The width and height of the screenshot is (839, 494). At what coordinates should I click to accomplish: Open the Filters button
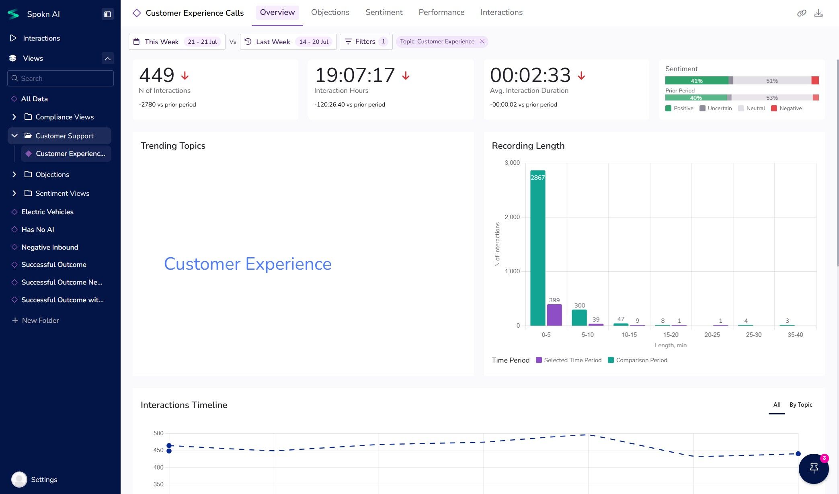click(x=365, y=41)
